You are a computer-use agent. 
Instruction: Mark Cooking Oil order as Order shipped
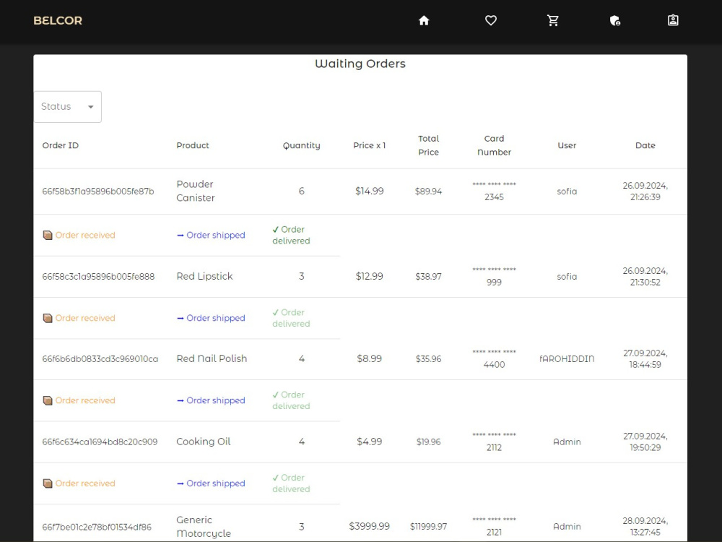coord(211,483)
